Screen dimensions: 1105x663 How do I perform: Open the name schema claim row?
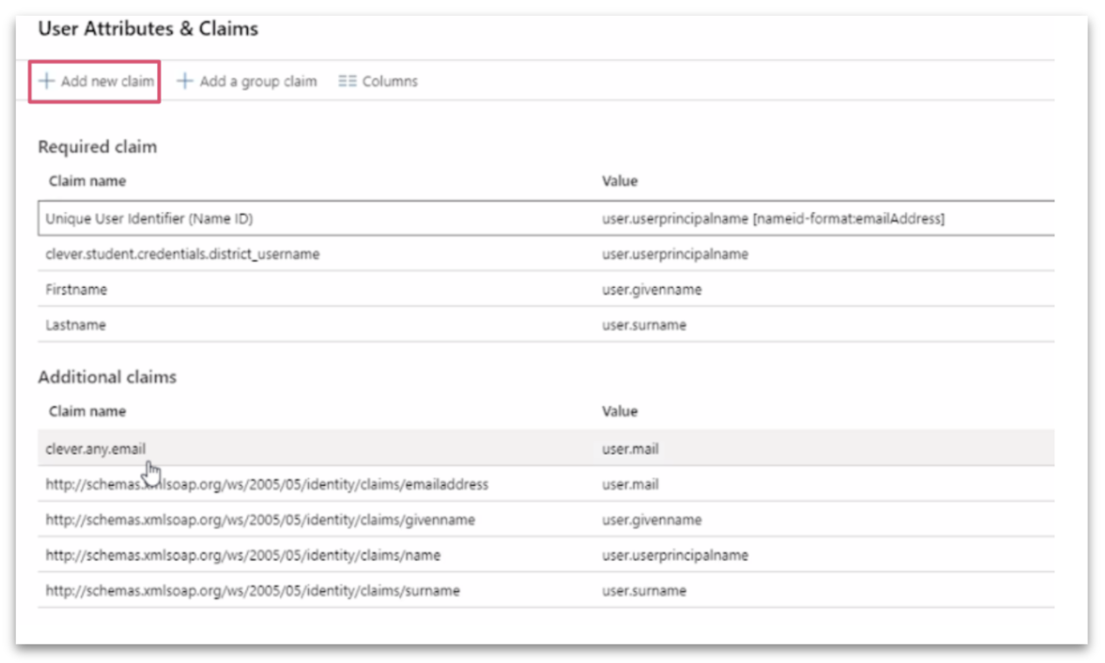pos(244,555)
